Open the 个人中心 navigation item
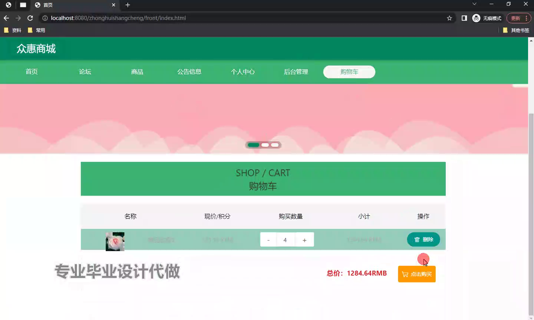Screen dimensions: 534x320 (243, 72)
